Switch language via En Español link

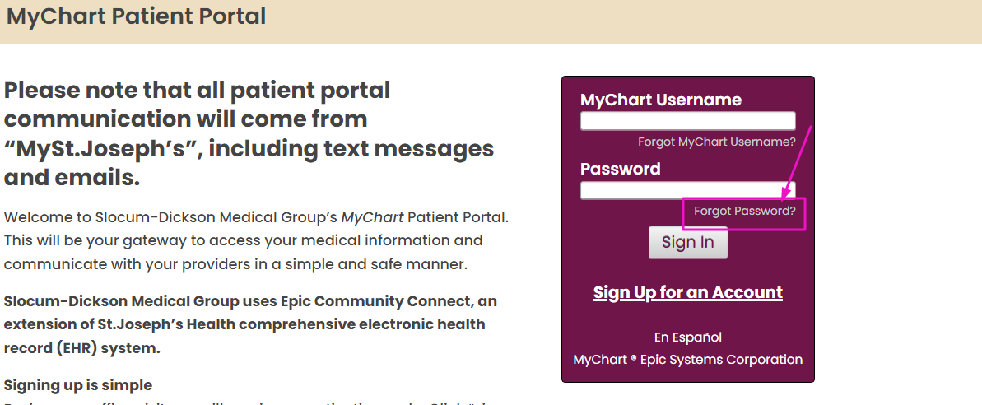687,337
